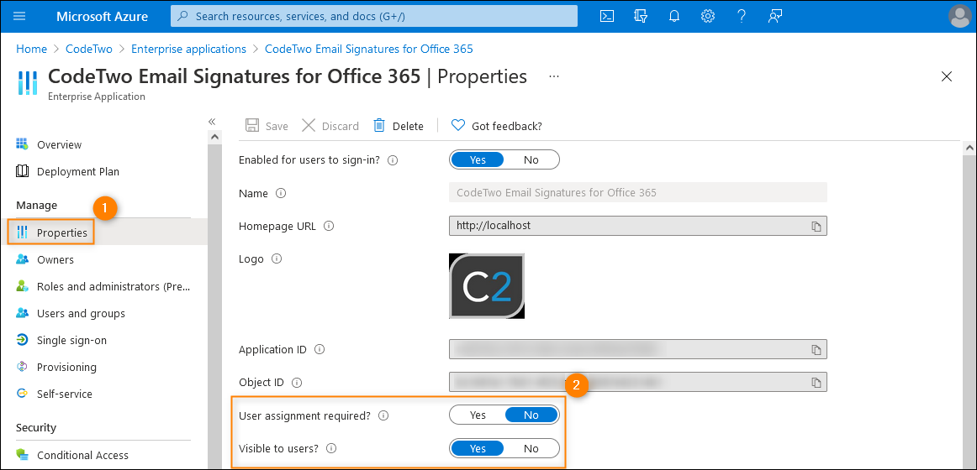
Task: Click the Name field
Action: tap(638, 193)
